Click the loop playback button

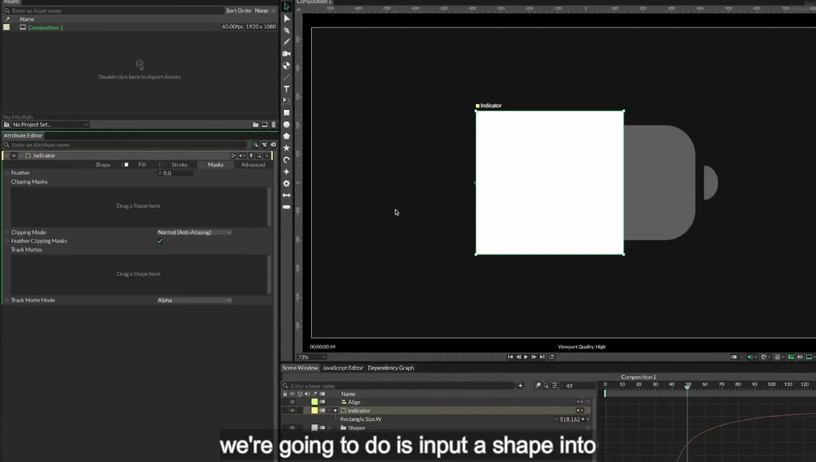552,357
